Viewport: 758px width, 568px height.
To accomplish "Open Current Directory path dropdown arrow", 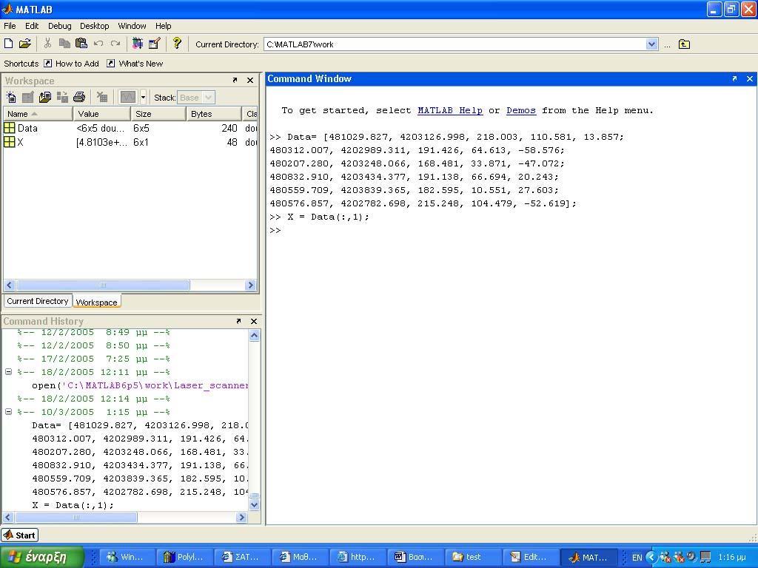I will tap(651, 44).
